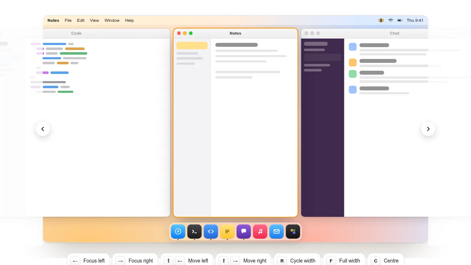Check the battery icon in menu bar
This screenshot has height=265, width=471.
pos(400,20)
